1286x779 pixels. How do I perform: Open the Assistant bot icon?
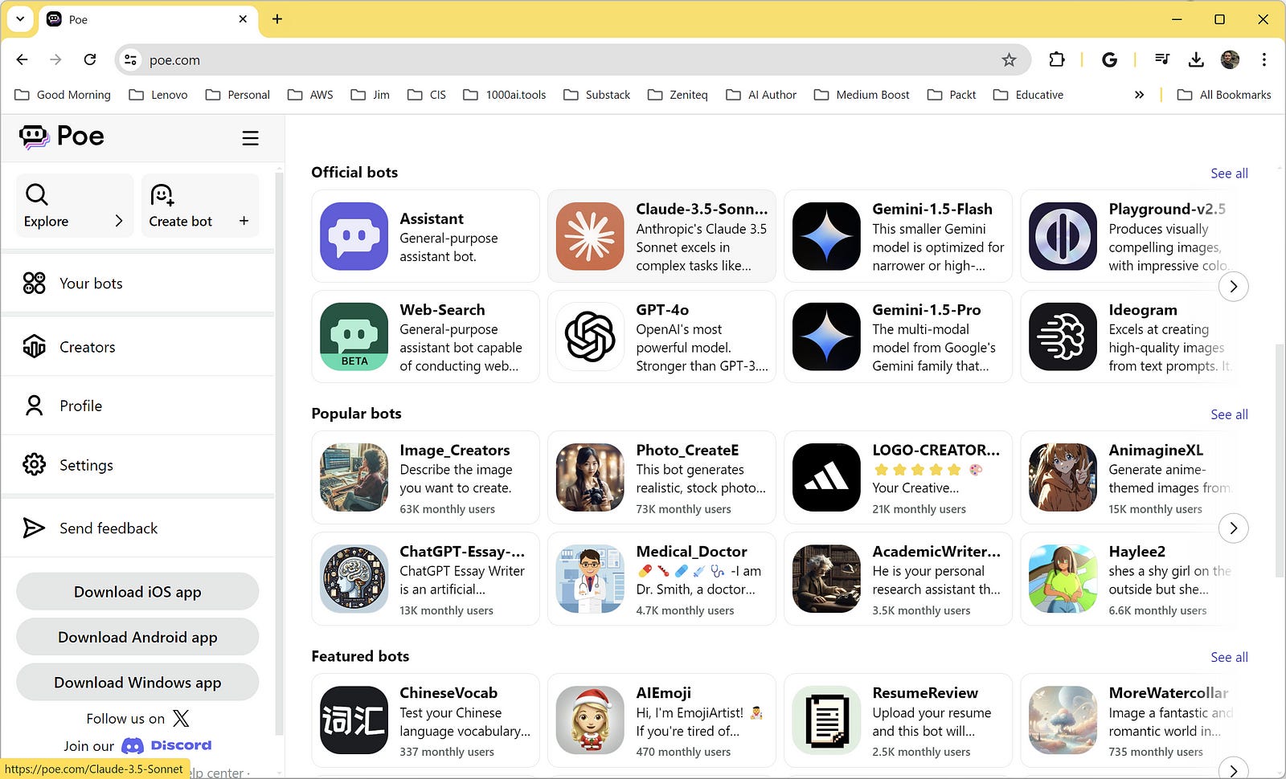tap(354, 236)
